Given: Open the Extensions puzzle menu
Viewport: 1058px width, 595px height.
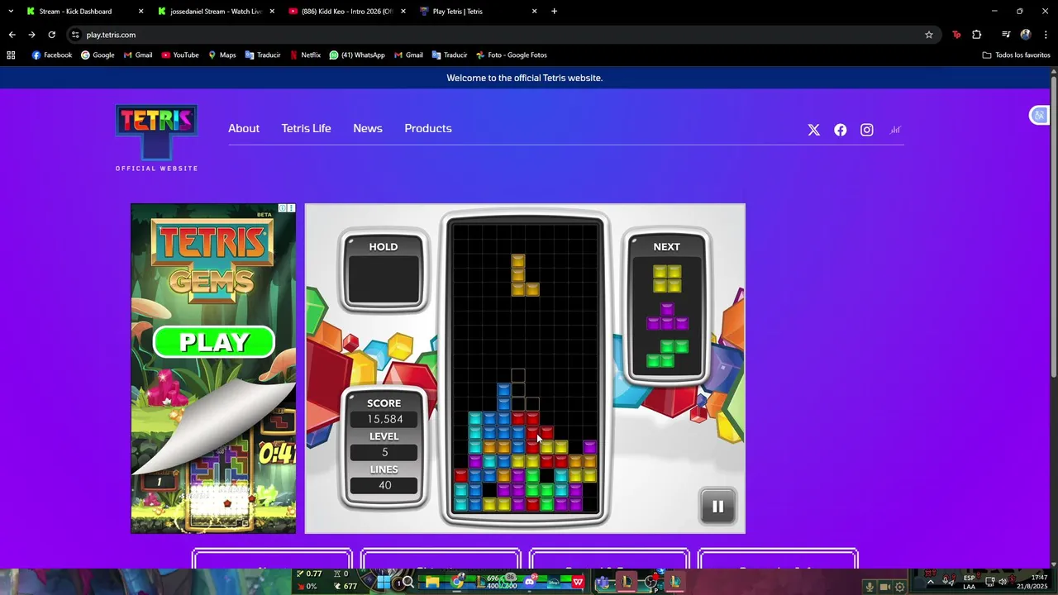Looking at the screenshot, I should click(976, 35).
